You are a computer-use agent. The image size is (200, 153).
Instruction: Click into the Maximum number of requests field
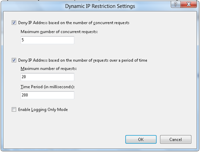click(x=47, y=77)
